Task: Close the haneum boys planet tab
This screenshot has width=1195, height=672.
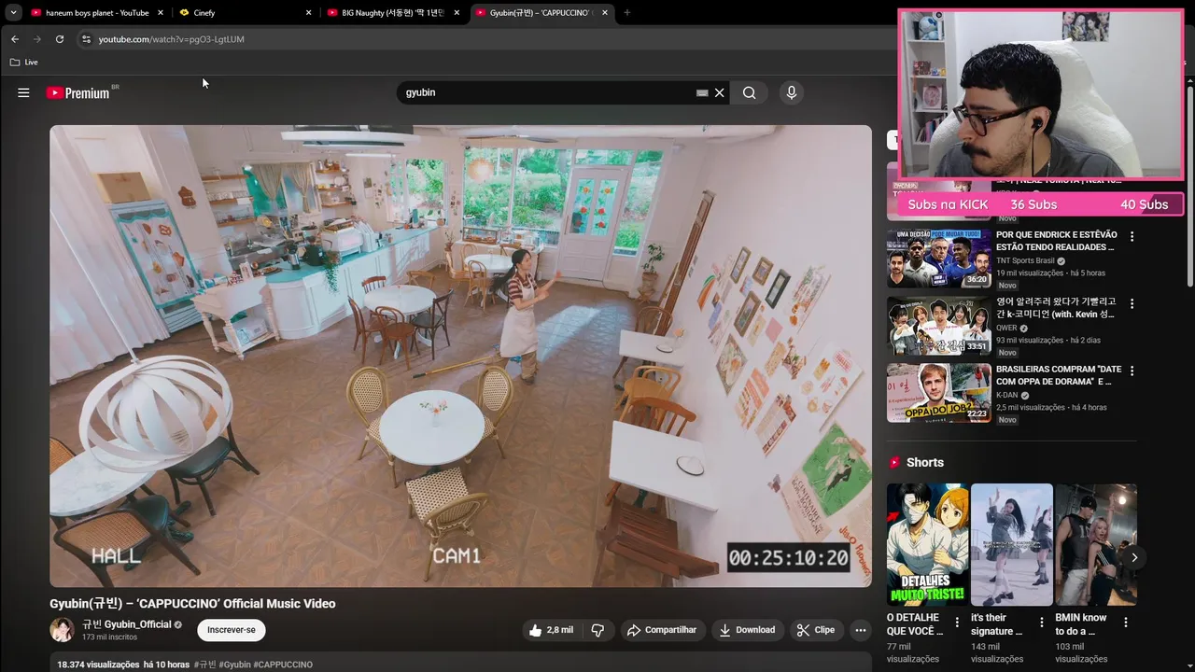Action: tap(161, 13)
